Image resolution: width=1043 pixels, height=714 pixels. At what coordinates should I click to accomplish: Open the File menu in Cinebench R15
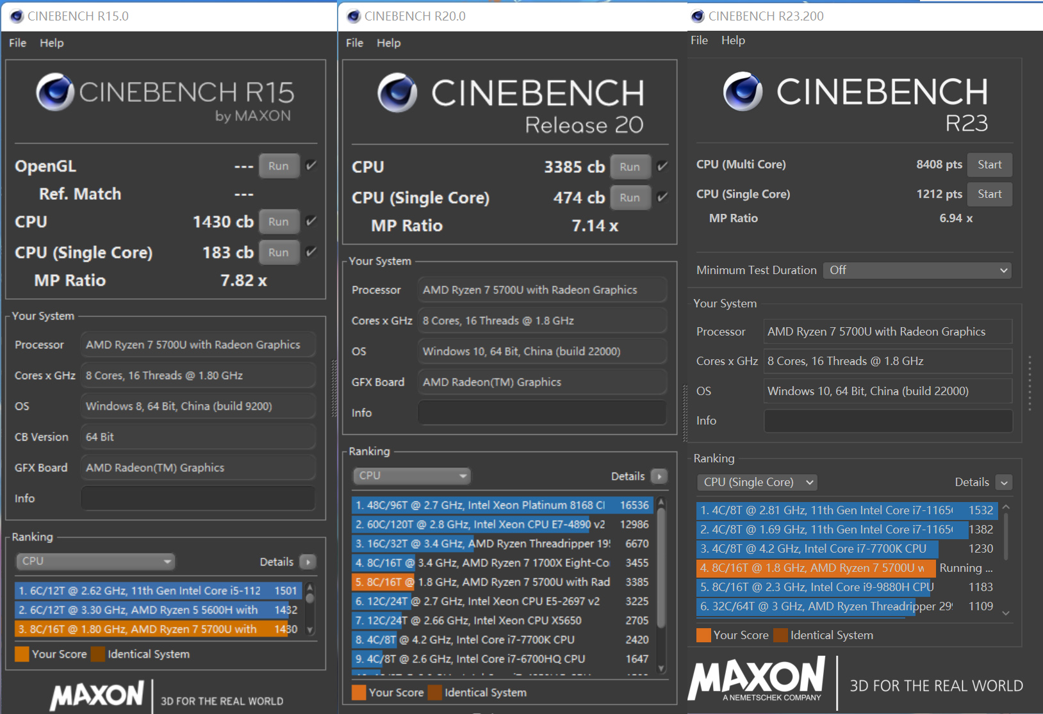(18, 43)
